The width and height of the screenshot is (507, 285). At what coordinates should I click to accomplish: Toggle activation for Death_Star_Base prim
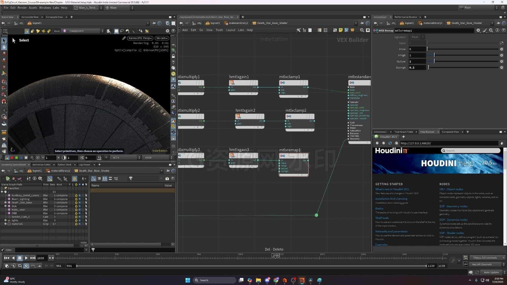click(76, 203)
